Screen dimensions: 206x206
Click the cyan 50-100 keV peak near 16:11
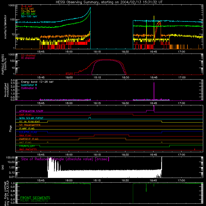(90, 8)
